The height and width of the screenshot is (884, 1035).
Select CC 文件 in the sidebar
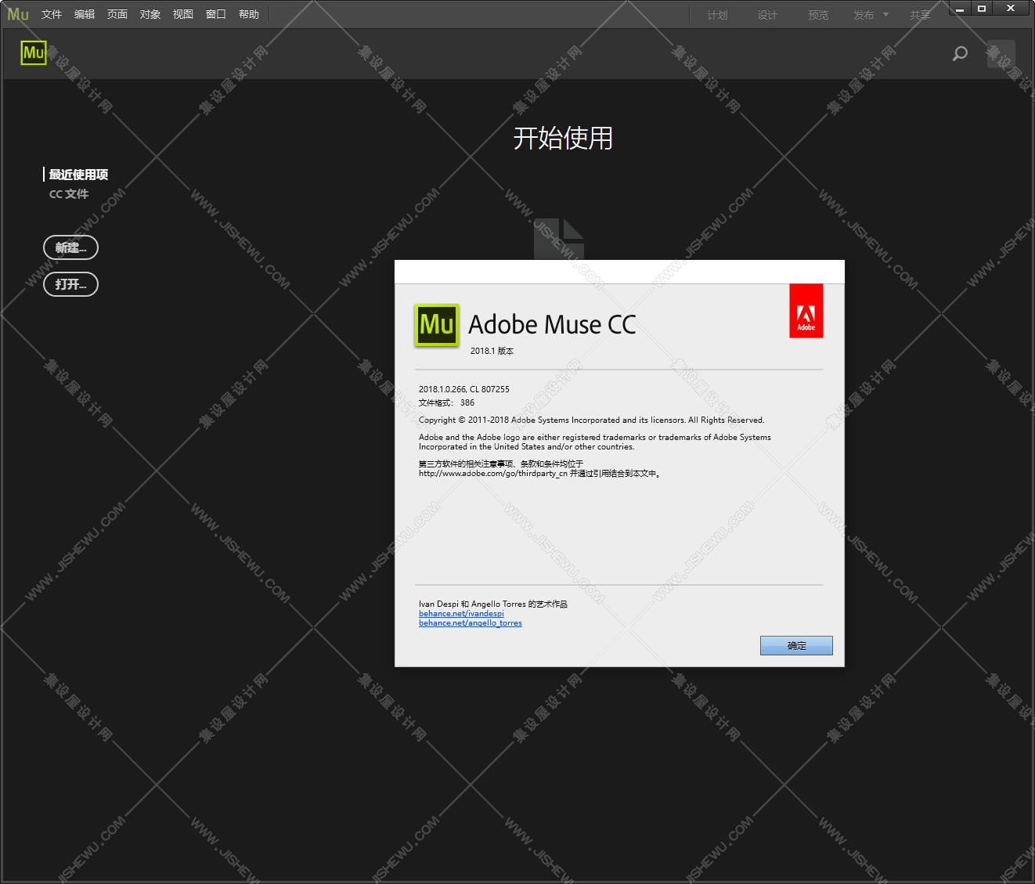69,194
